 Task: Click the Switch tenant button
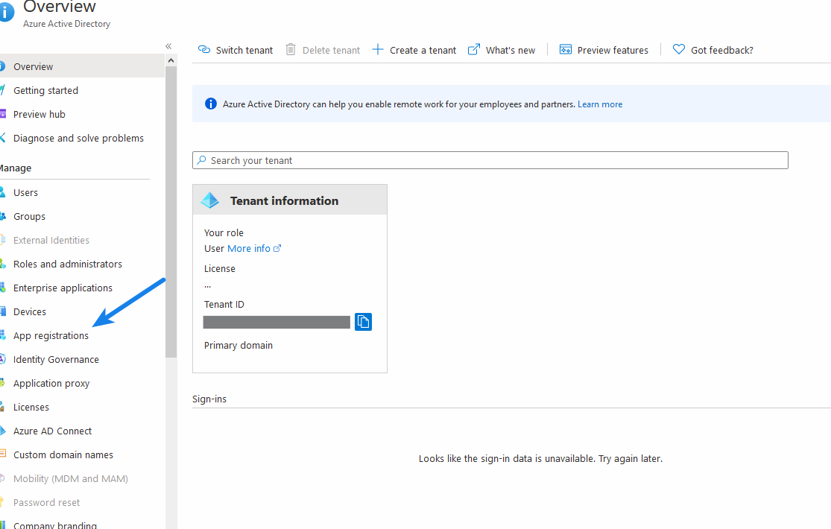pos(236,50)
